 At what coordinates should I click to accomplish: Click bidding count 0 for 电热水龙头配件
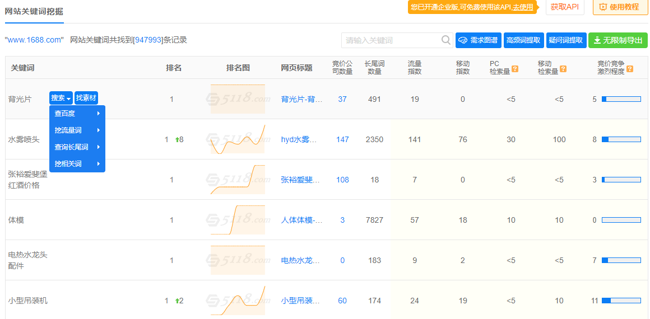[342, 260]
